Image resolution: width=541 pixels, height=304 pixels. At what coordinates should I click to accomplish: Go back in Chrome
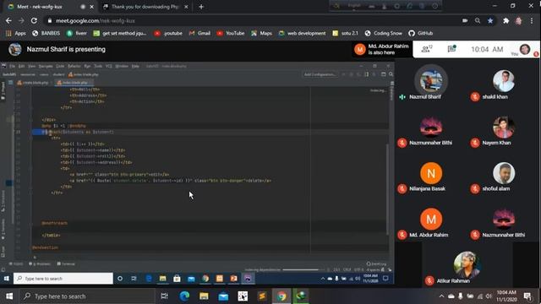[8, 20]
